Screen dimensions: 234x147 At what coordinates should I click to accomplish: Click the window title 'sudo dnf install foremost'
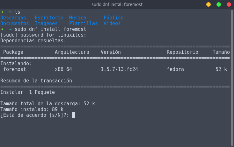(x=117, y=4)
